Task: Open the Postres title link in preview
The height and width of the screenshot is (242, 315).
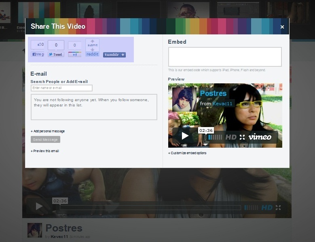Action: 213,93
